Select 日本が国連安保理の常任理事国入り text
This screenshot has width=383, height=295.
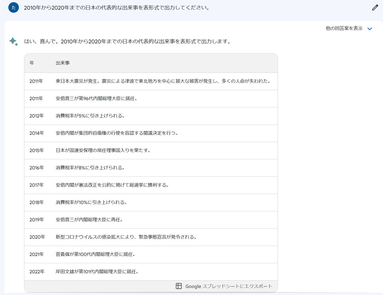click(103, 150)
